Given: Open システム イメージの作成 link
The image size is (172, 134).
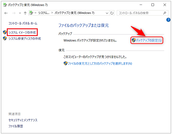Looking at the screenshot, I should 22,32.
